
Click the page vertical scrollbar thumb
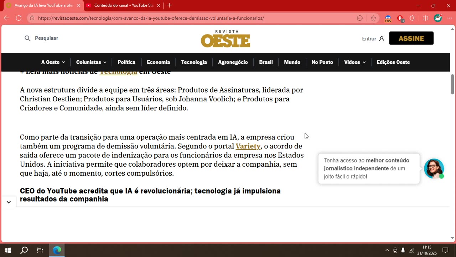coord(452,84)
